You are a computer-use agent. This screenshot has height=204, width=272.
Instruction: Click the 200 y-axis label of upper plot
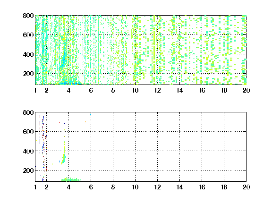click(28, 74)
